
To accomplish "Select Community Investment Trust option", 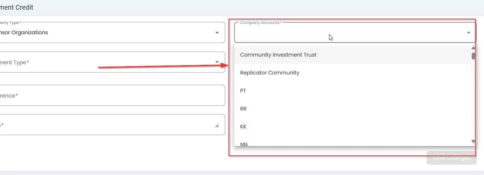I will point(278,55).
